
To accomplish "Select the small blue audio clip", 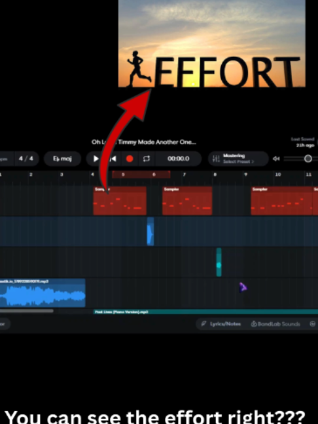I will pos(150,232).
